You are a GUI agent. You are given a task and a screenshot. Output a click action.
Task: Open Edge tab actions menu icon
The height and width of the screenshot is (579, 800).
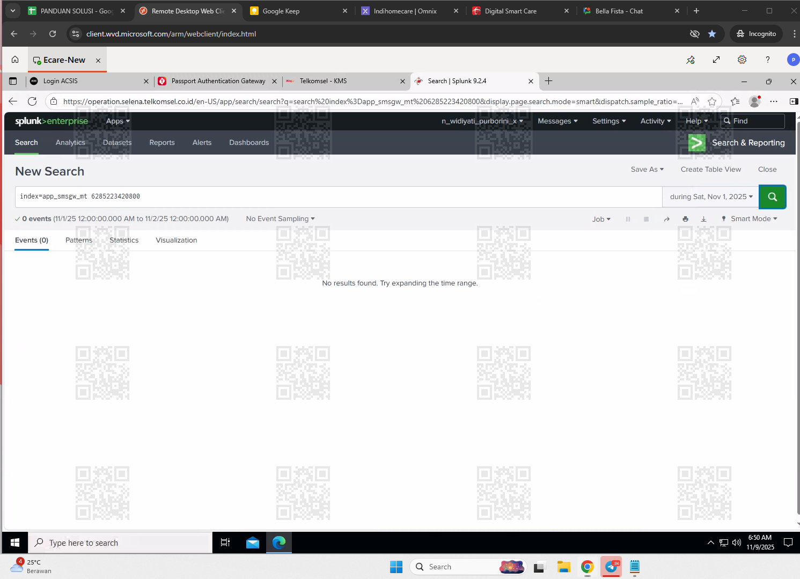click(13, 81)
